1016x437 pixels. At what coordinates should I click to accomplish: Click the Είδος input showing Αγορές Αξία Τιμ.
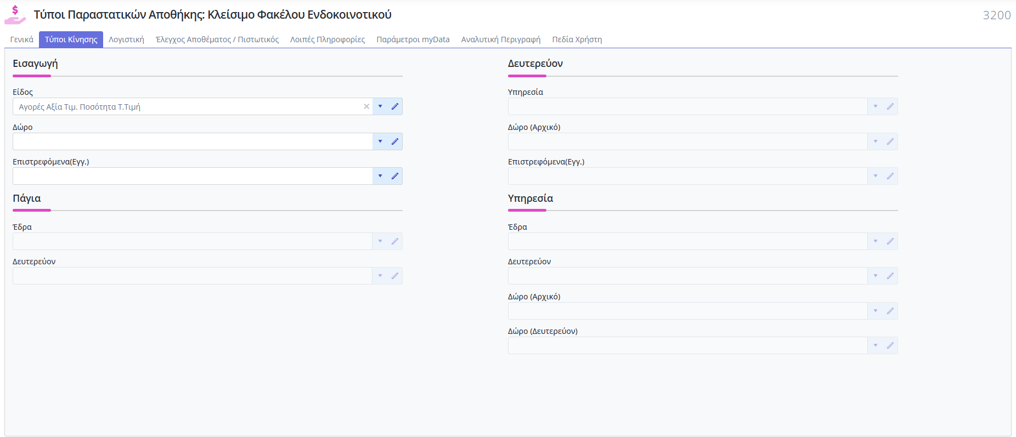[187, 106]
